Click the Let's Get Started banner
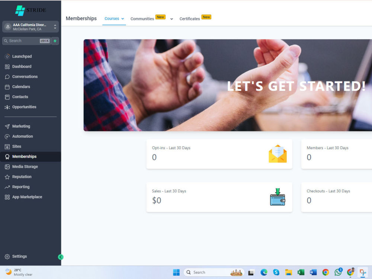Viewport: 372px width, 279px height. pos(228,85)
